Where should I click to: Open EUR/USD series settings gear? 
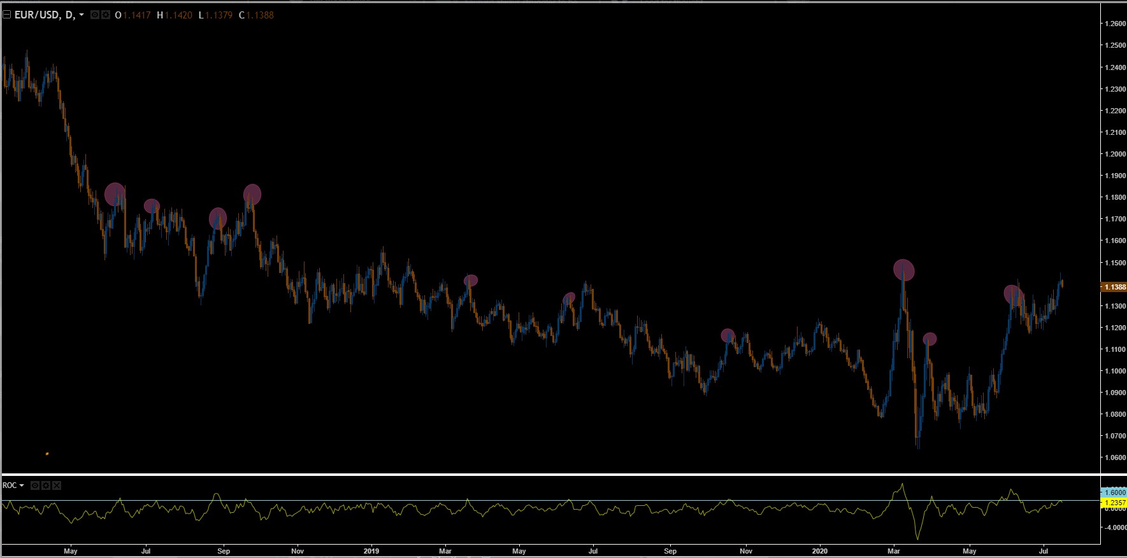click(x=104, y=15)
